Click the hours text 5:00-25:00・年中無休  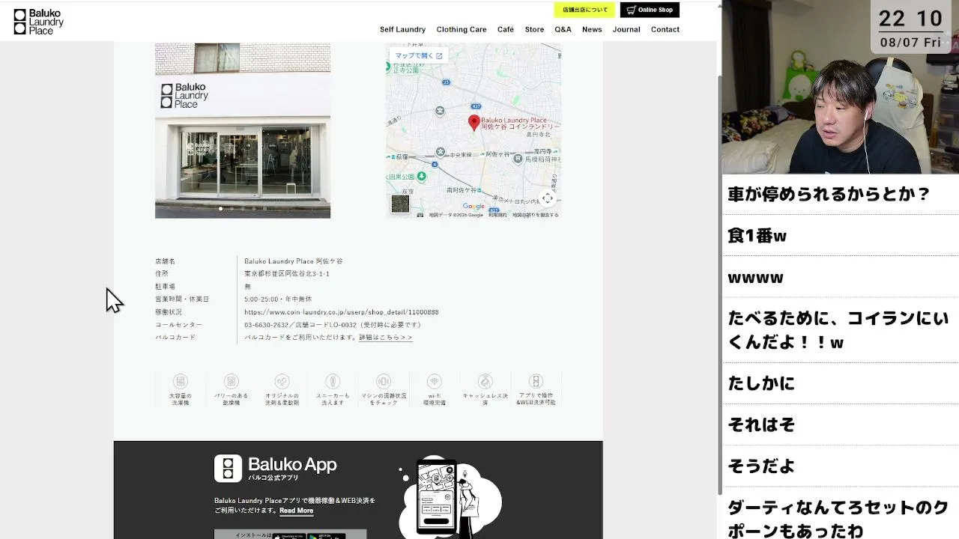(278, 299)
